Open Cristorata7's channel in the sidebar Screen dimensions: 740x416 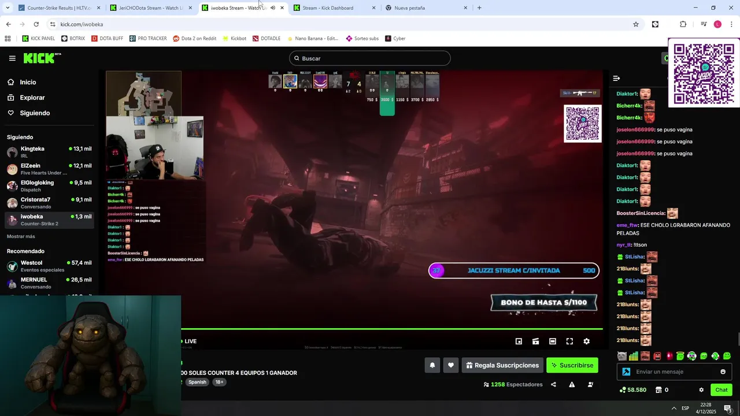click(x=49, y=203)
